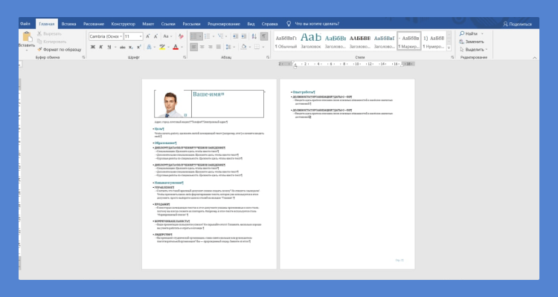Click the Поделиться (Share) button
This screenshot has width=558, height=297.
(518, 24)
